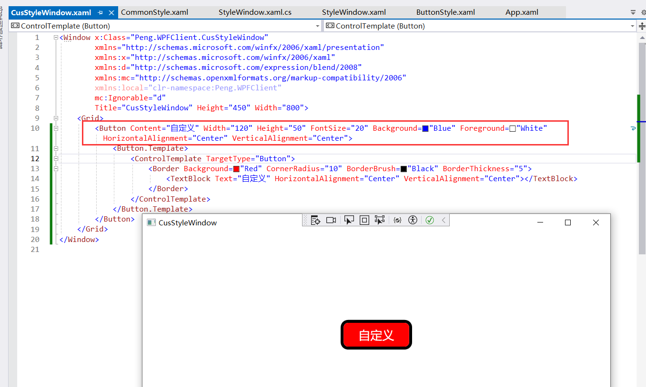
Task: Open the Live Visual Tree panel
Action: (315, 220)
